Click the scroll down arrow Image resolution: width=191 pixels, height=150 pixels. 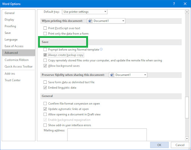[187, 138]
